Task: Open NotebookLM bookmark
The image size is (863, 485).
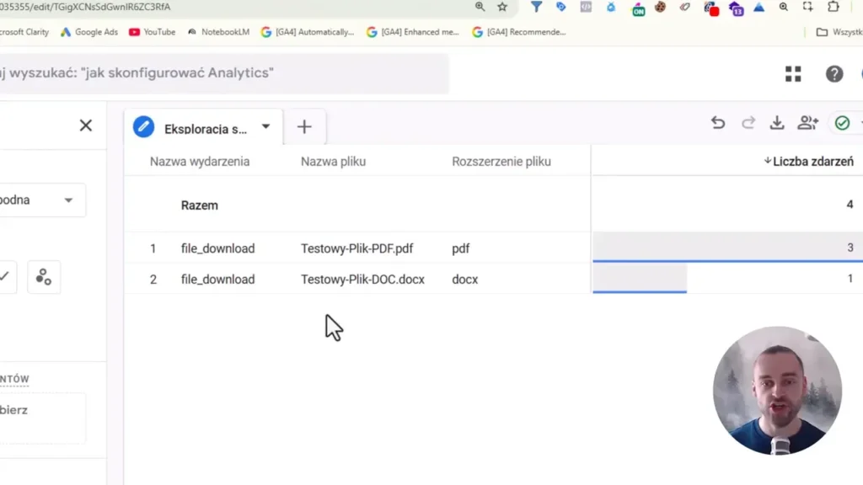Action: [218, 32]
